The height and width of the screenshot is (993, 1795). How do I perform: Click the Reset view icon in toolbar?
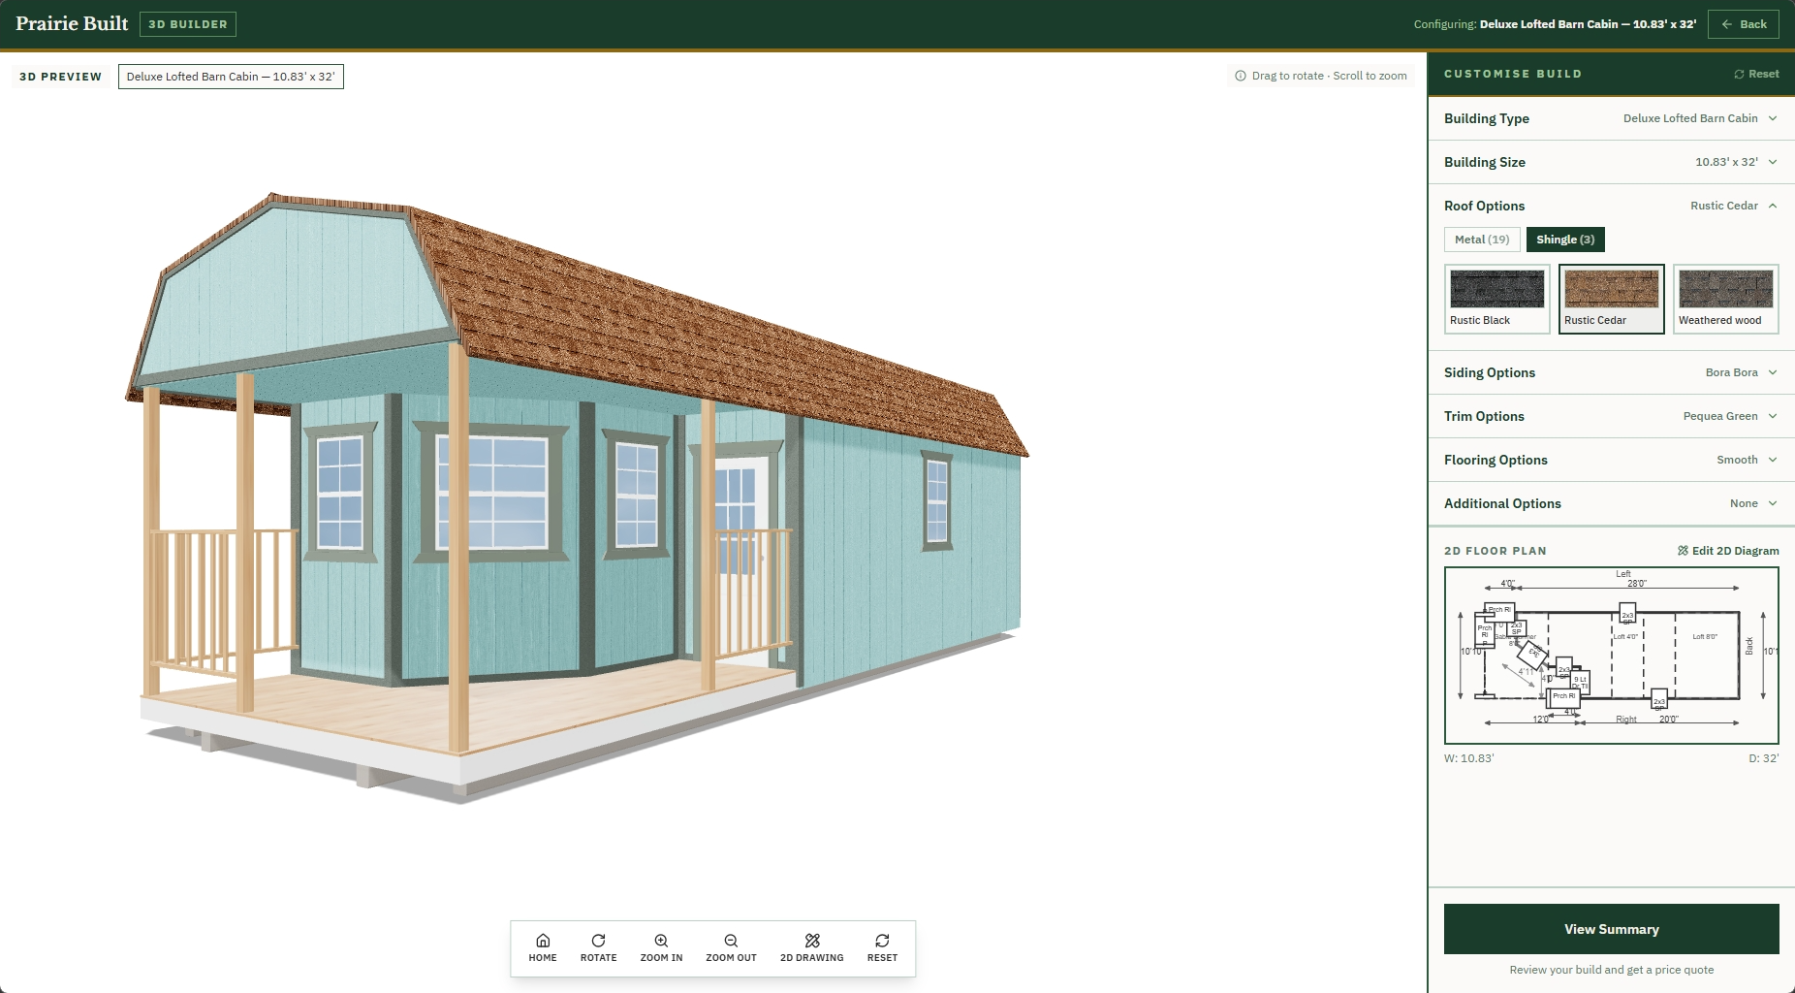[x=882, y=941]
